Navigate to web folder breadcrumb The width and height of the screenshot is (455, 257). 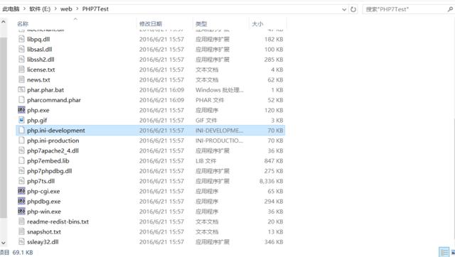point(66,9)
